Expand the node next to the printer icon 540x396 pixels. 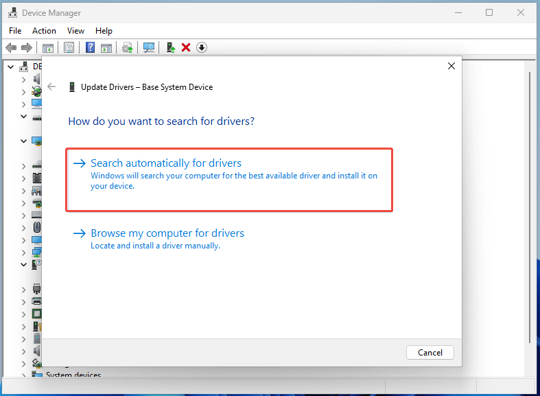[23, 302]
